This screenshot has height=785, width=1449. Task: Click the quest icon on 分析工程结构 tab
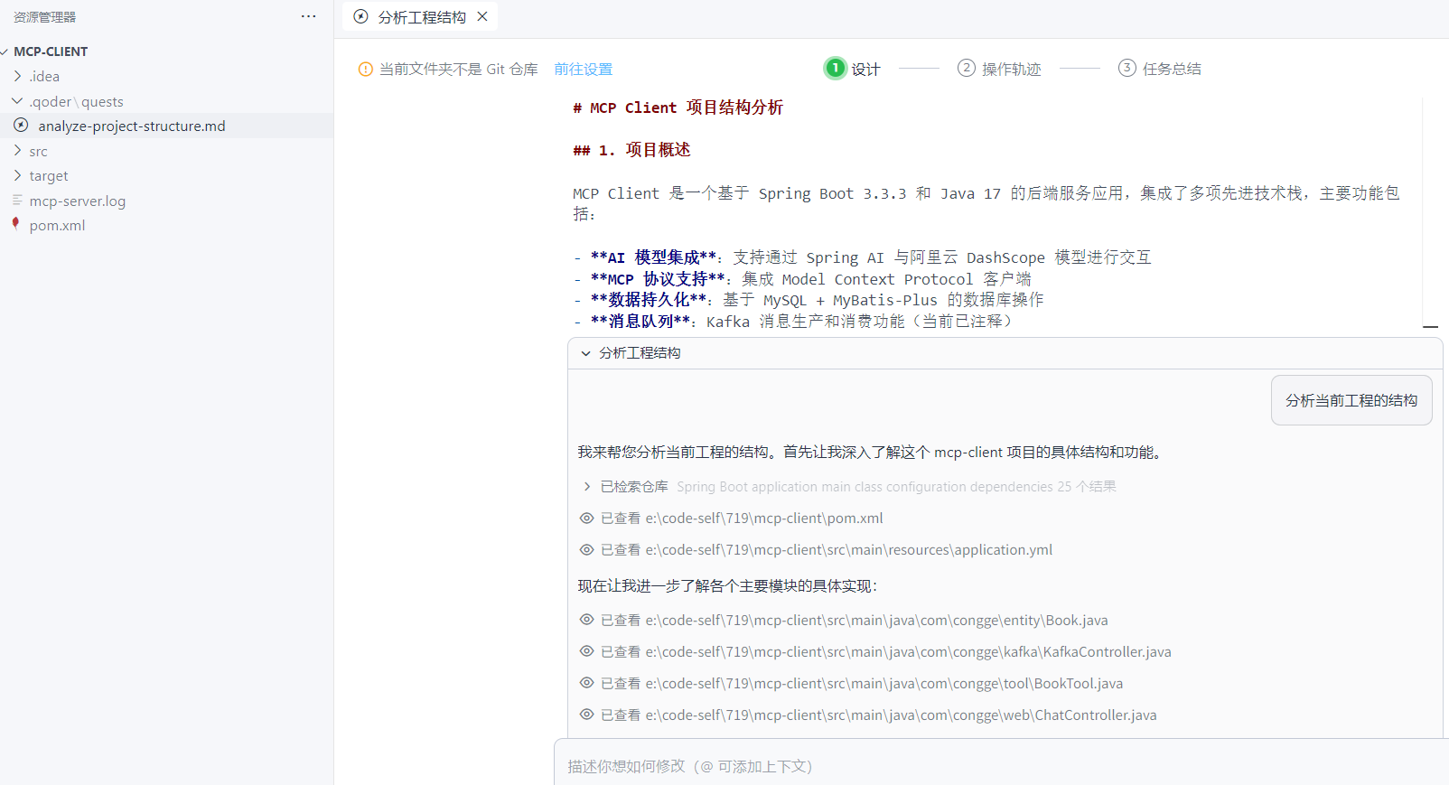[361, 16]
